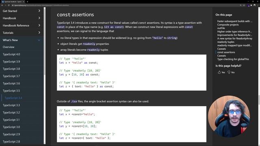Open TypeScript 2.9 release notes
This screenshot has height=146, width=260.
11,134
